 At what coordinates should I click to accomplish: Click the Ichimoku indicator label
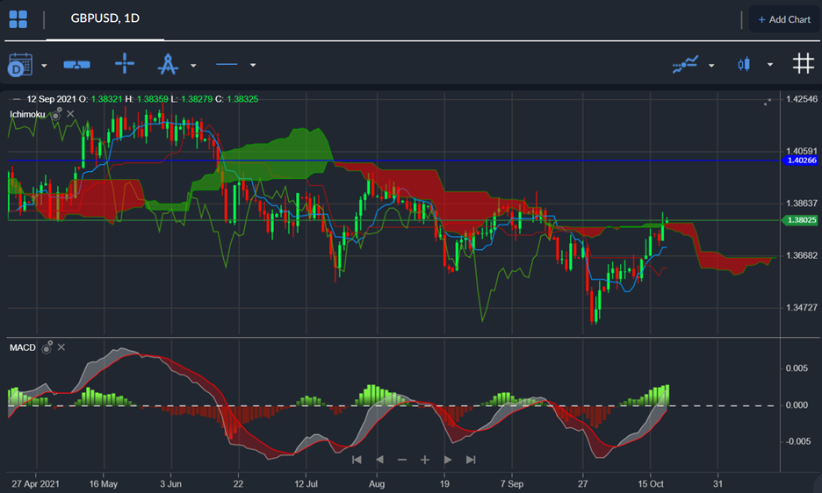point(27,114)
